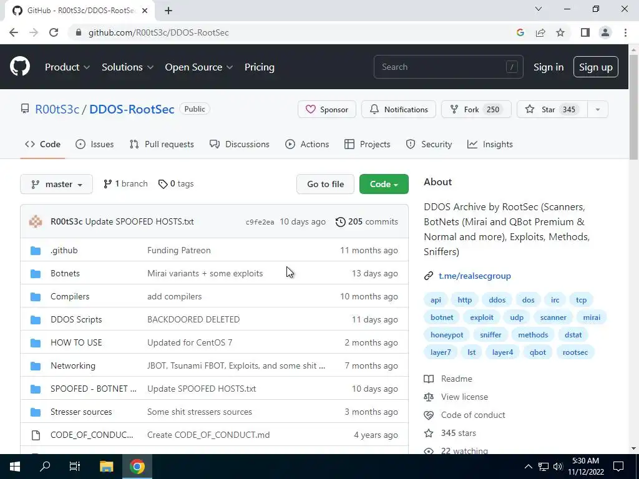Click the GitHub Octocat logo

click(19, 67)
